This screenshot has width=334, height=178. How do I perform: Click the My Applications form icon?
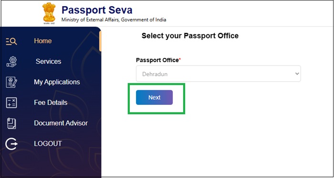11,82
